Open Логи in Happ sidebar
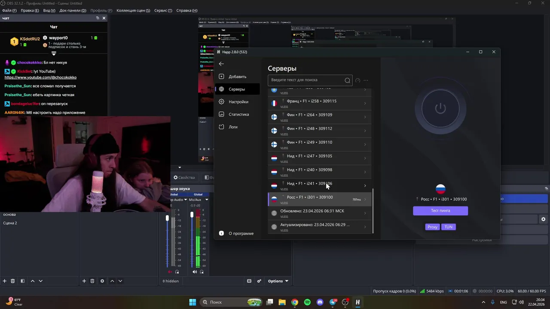The image size is (550, 309). (x=237, y=127)
